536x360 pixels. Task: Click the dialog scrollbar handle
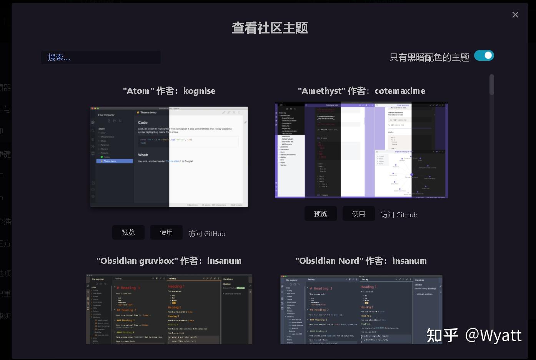(491, 84)
